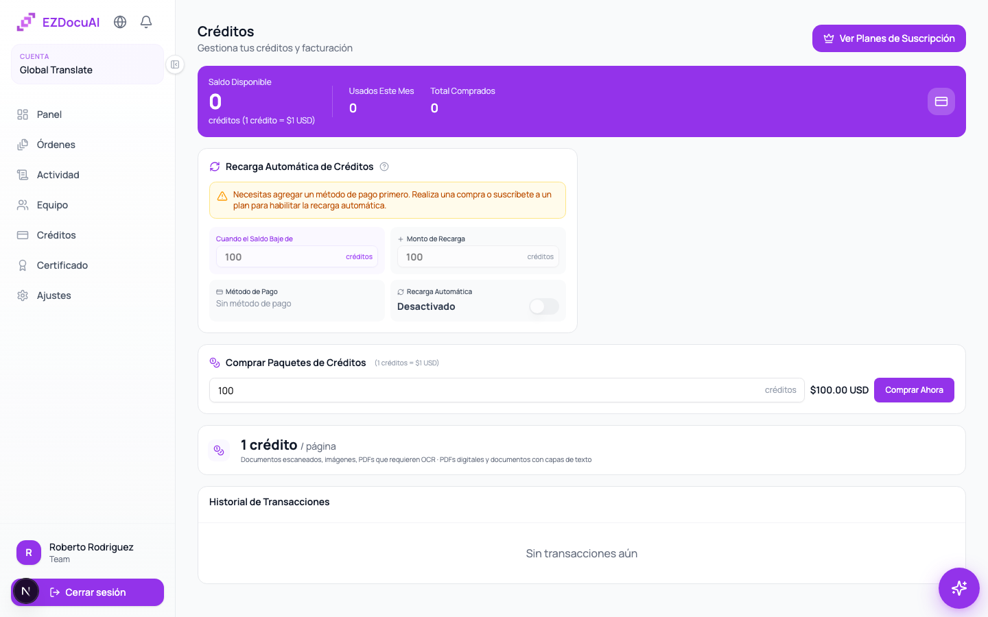The height and width of the screenshot is (617, 988).
Task: Toggle the Recarga Automática switch
Action: (x=544, y=306)
